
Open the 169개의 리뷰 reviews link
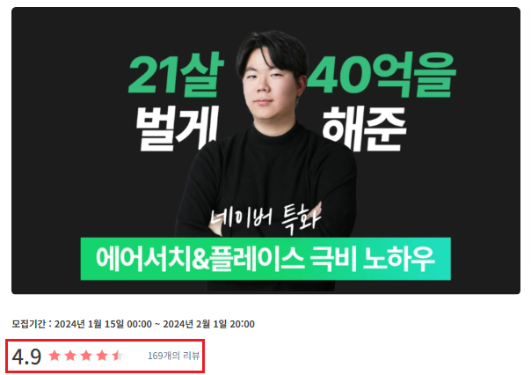pyautogui.click(x=174, y=356)
